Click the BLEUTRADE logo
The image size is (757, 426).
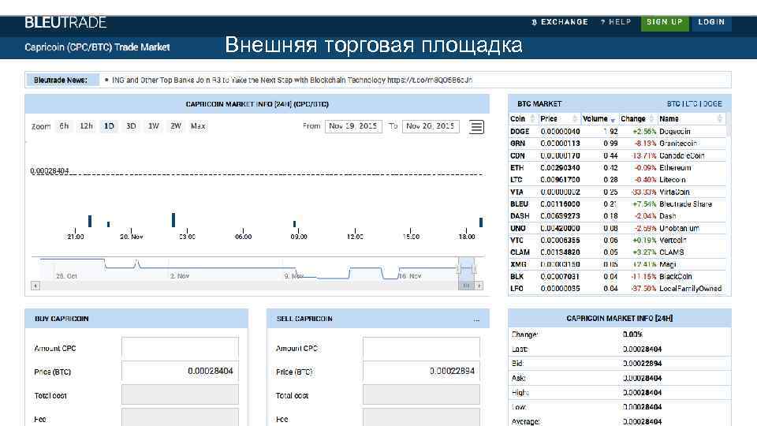tap(65, 22)
